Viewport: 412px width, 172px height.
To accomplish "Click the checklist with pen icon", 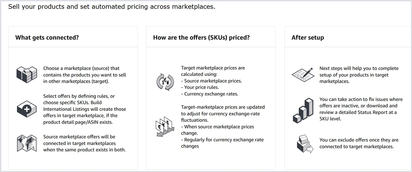I will (x=302, y=73).
